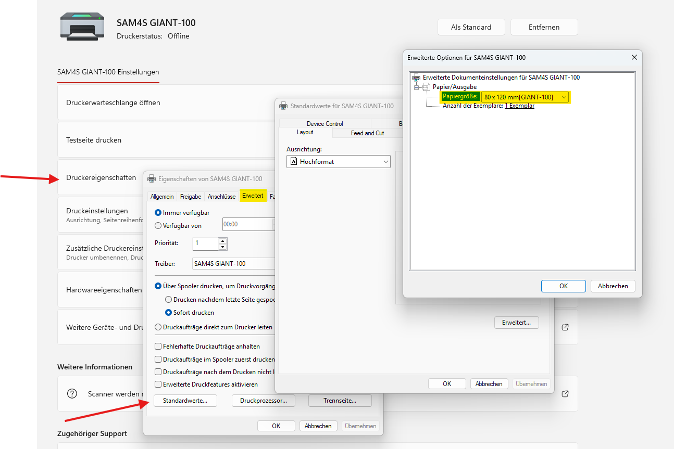674x449 pixels.
Task: Select 'Verfügbar von' radio button
Action: pos(159,226)
